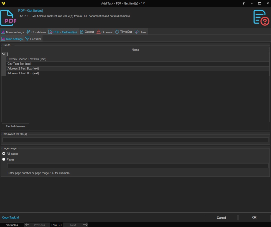Open the TimeOut tab

tap(123, 32)
